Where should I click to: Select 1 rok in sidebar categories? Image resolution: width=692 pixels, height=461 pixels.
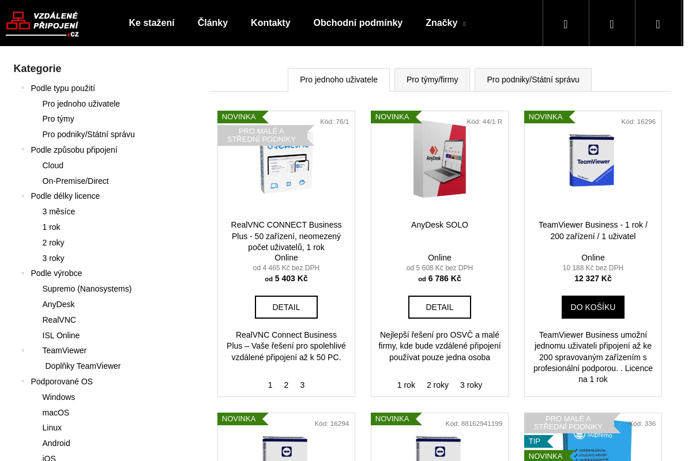[51, 227]
